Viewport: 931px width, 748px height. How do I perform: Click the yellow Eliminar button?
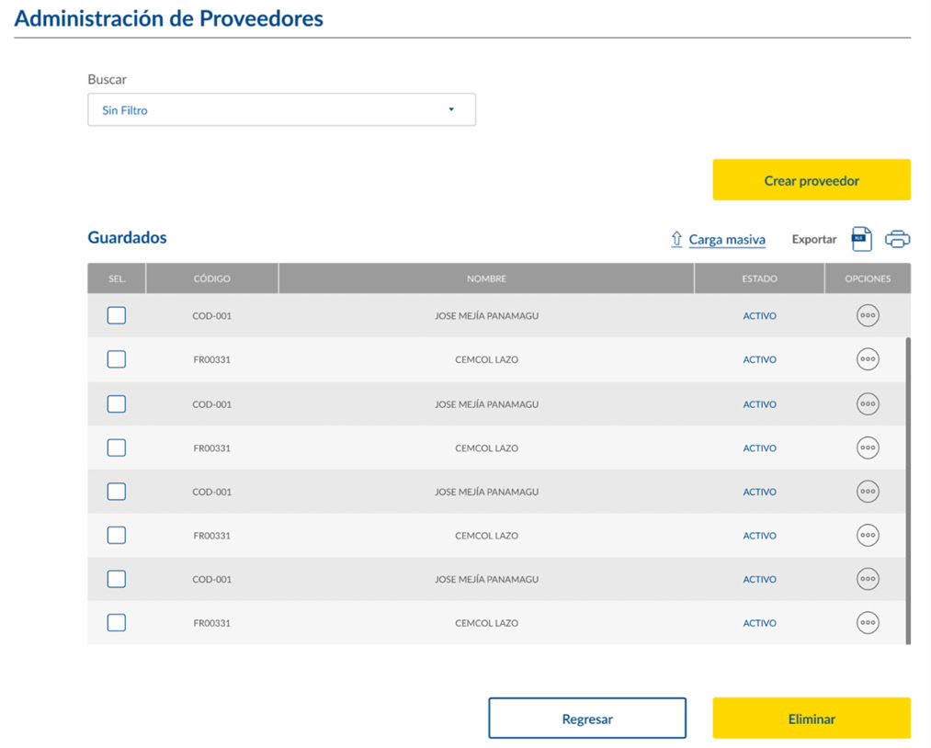pos(812,719)
